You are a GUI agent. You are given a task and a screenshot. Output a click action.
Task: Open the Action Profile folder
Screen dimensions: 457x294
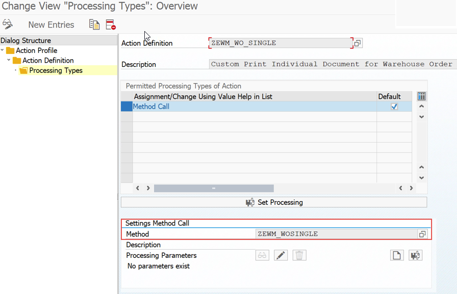(10, 50)
